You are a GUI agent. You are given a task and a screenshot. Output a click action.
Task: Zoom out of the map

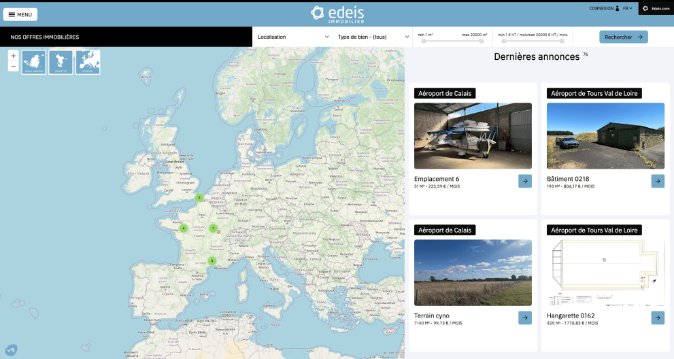pyautogui.click(x=14, y=66)
